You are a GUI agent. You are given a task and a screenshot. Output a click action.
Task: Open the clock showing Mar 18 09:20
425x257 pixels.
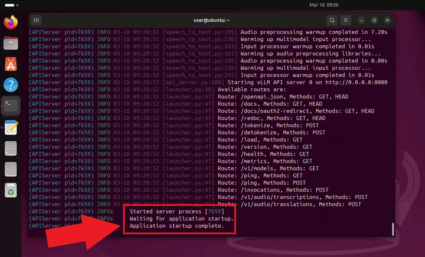324,5
